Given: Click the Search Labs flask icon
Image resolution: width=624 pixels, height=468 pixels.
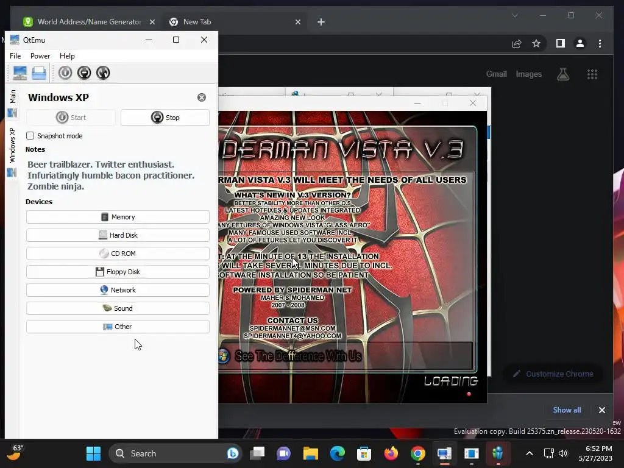Looking at the screenshot, I should pos(562,74).
